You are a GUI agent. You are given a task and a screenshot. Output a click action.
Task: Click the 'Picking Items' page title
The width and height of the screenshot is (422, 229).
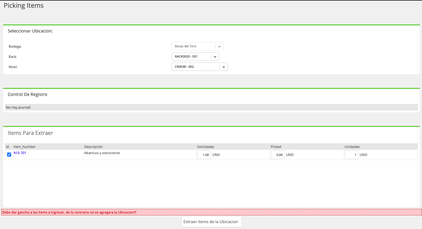click(24, 6)
